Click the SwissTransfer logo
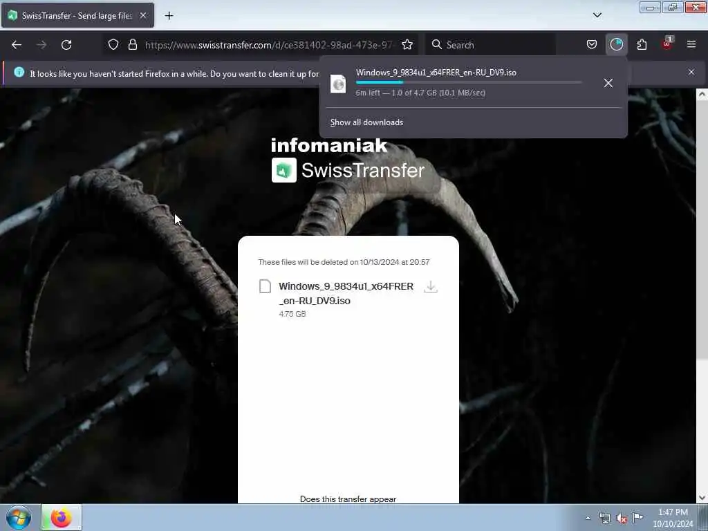The height and width of the screenshot is (531, 708). 348,170
